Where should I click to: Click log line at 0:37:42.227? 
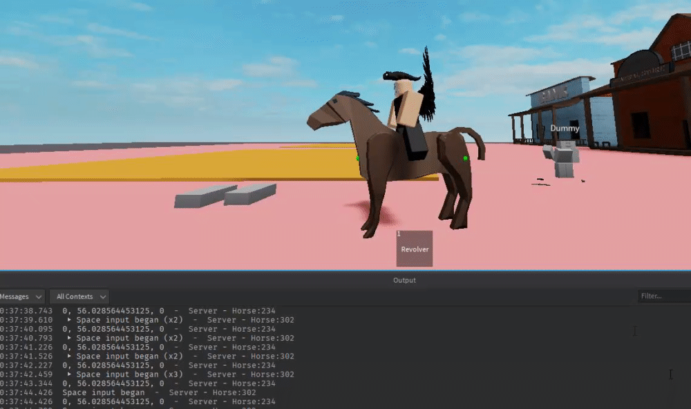138,365
